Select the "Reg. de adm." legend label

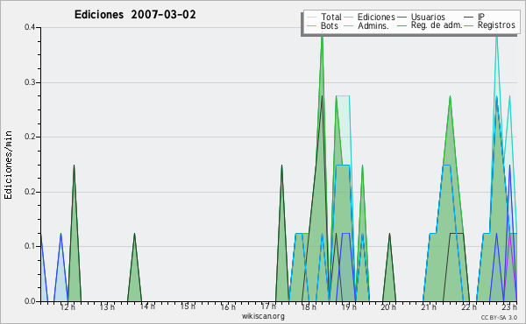click(x=437, y=25)
